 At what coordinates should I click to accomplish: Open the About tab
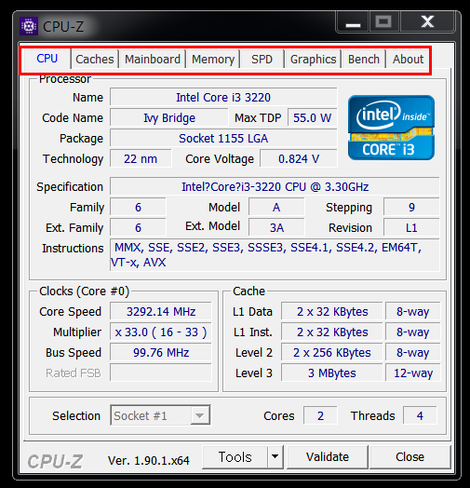click(x=408, y=59)
